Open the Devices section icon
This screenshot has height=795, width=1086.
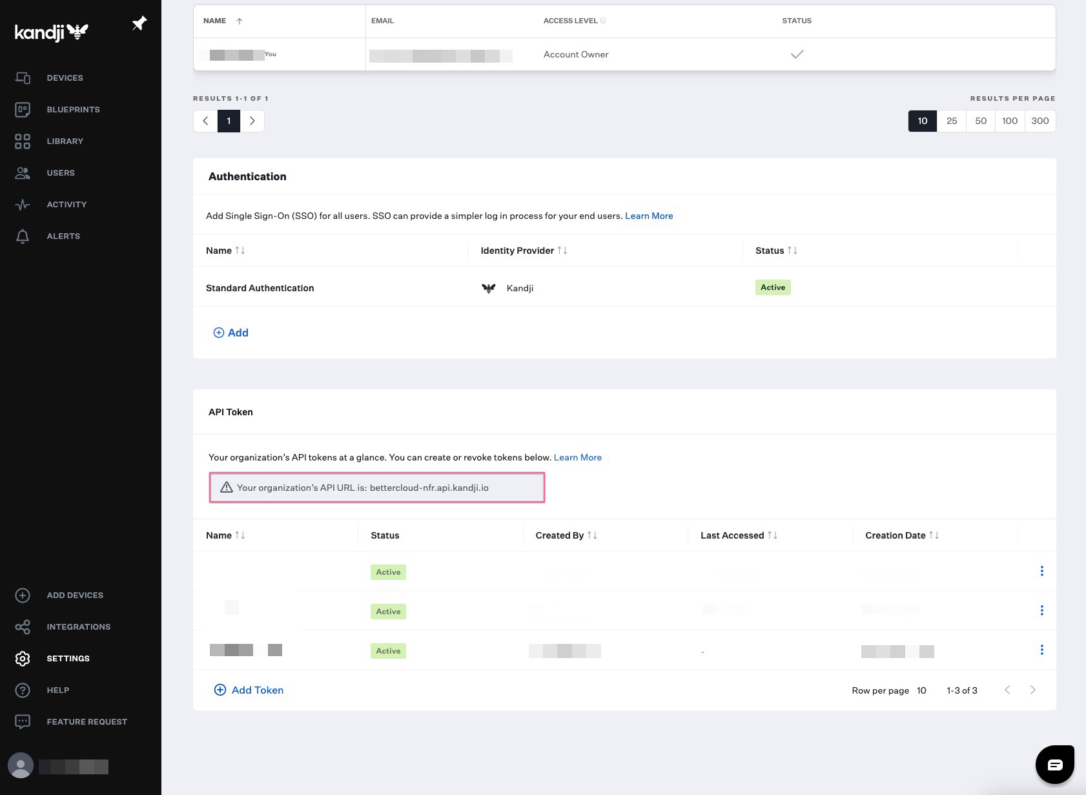(23, 77)
